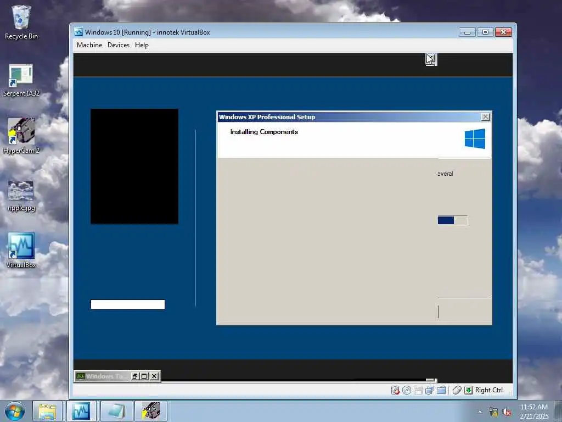Click the muted volume tray icon
The image size is (562, 422).
[507, 412]
